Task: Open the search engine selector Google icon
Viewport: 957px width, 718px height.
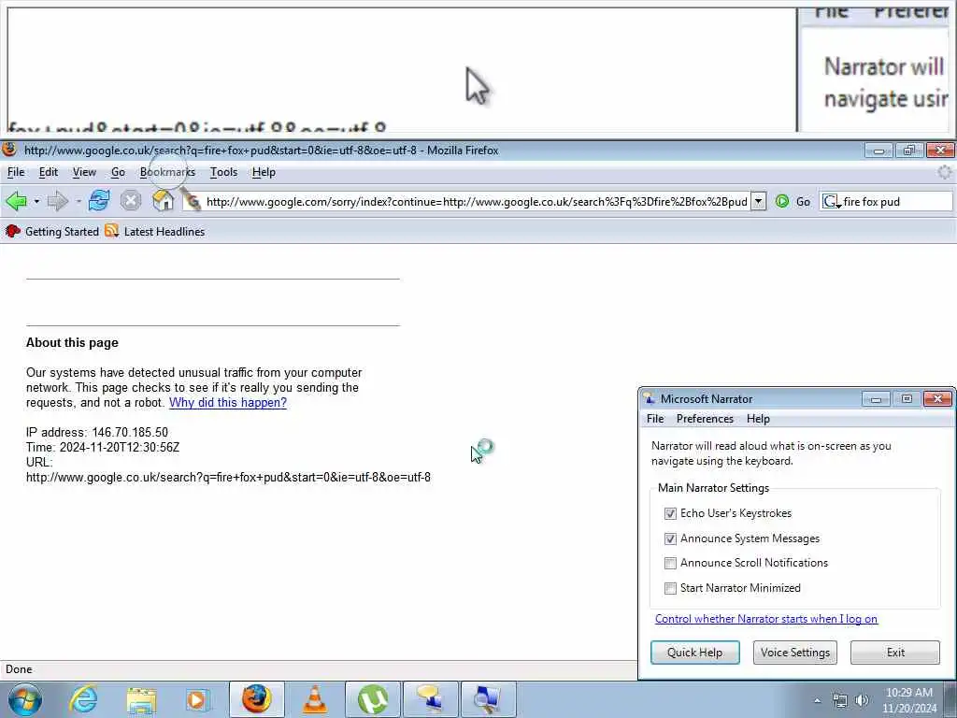Action: [831, 202]
